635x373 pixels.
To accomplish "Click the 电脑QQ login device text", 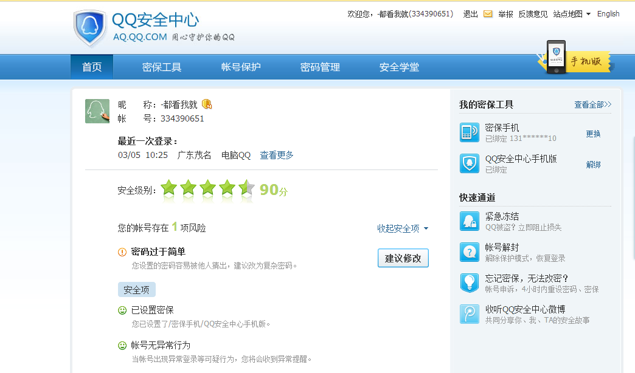I will coord(236,155).
